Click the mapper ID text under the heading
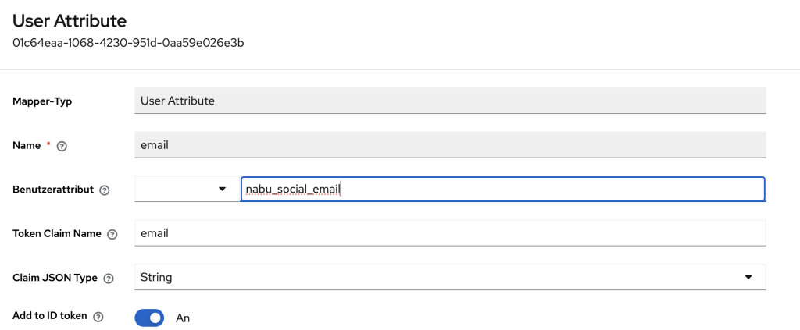This screenshot has width=800, height=330. tap(128, 42)
